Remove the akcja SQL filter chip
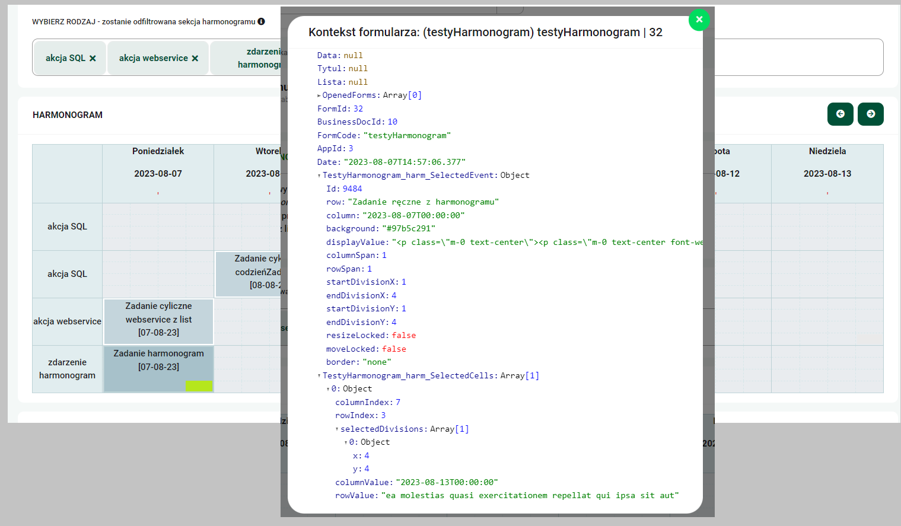 coord(93,58)
